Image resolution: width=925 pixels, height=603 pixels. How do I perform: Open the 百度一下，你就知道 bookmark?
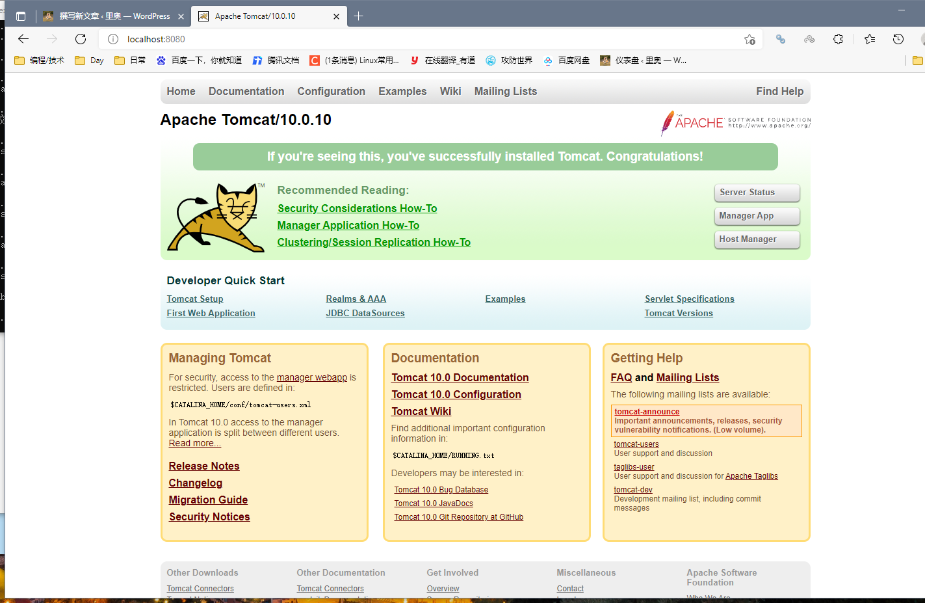pos(199,60)
